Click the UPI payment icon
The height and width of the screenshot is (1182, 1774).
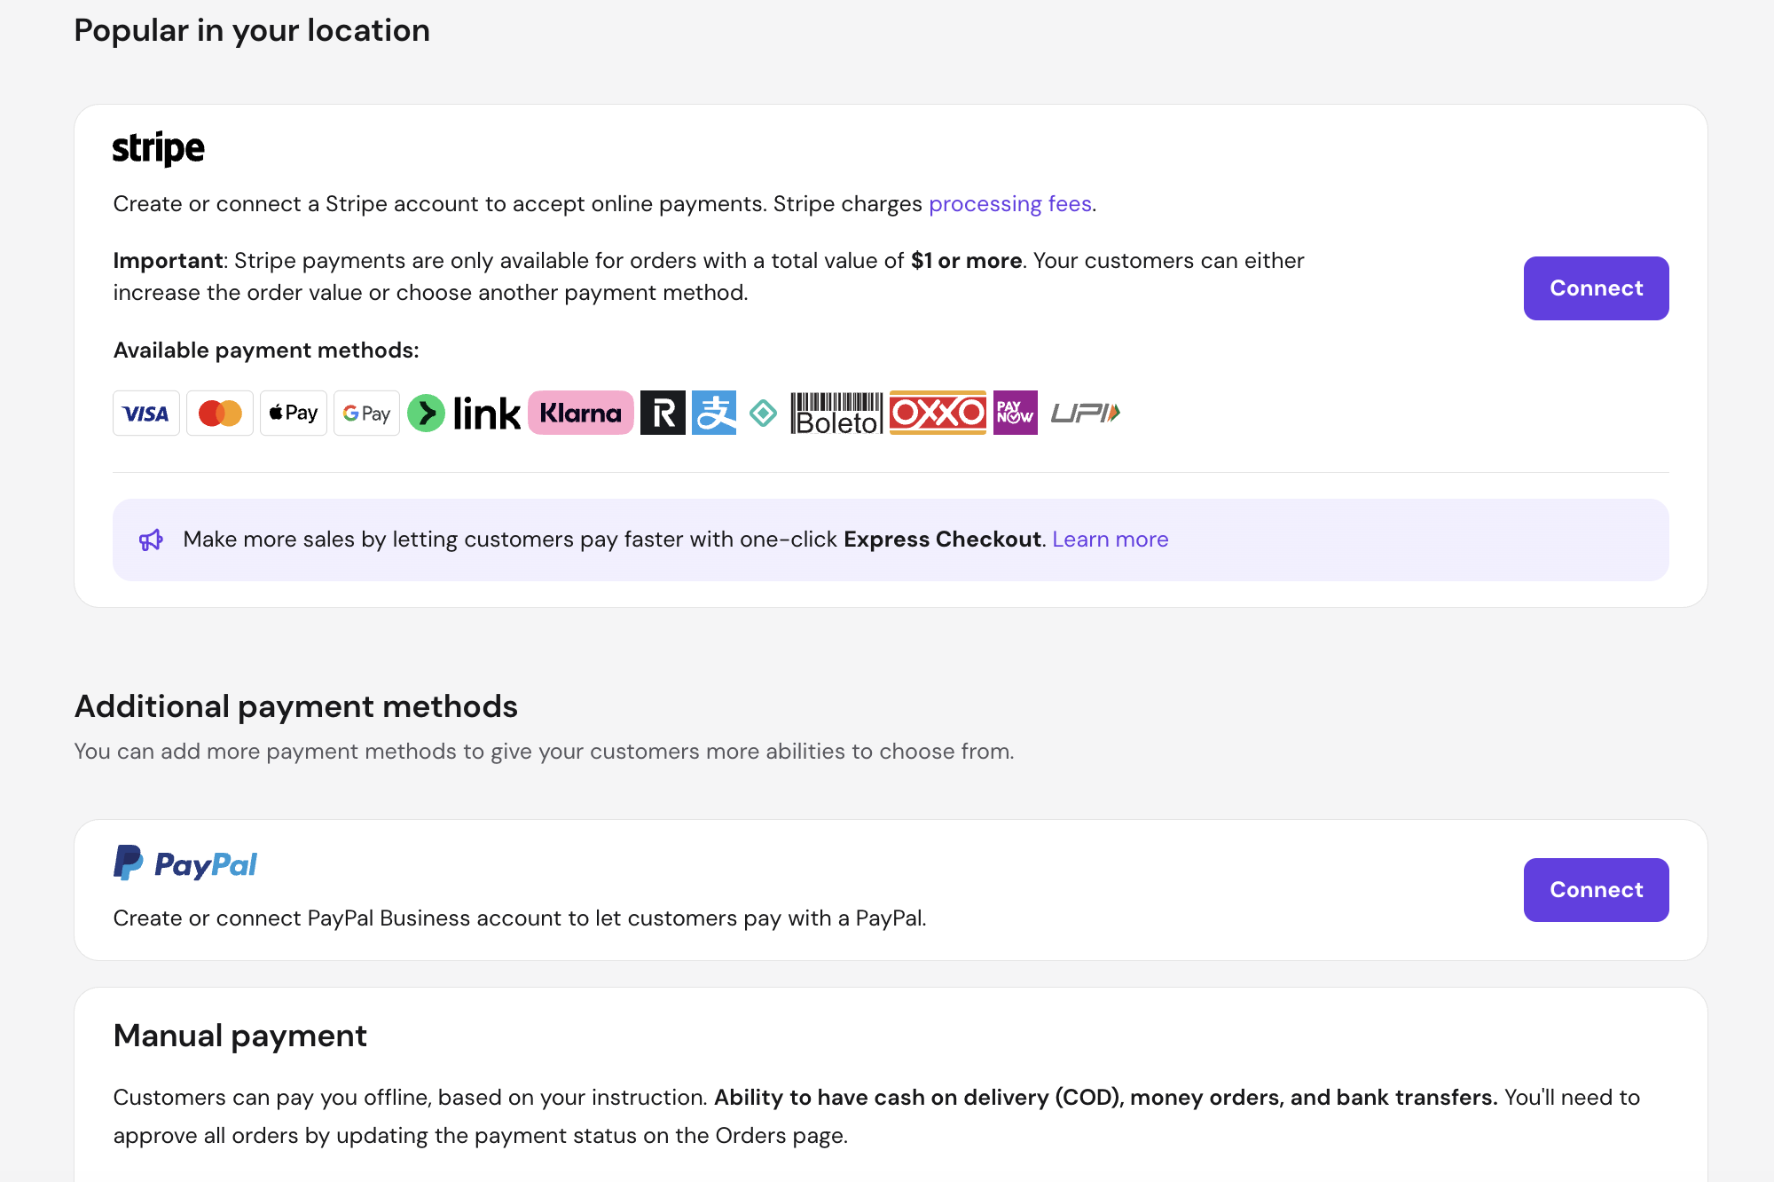click(x=1086, y=413)
